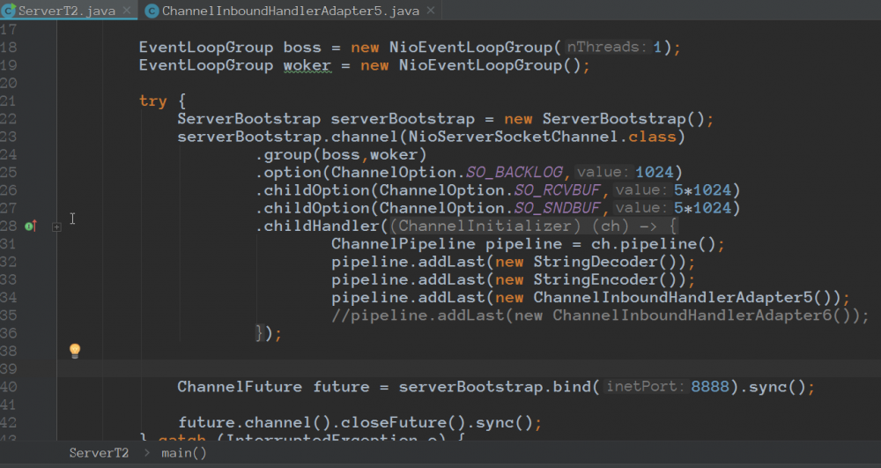This screenshot has height=468, width=881.
Task: Click the folded (ChannelInitializer) (ch) -> { text
Action: [x=535, y=226]
